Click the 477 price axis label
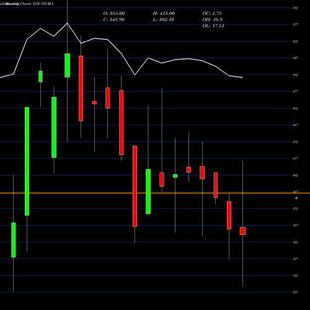This screenshot has height=310, width=310. point(295,91)
